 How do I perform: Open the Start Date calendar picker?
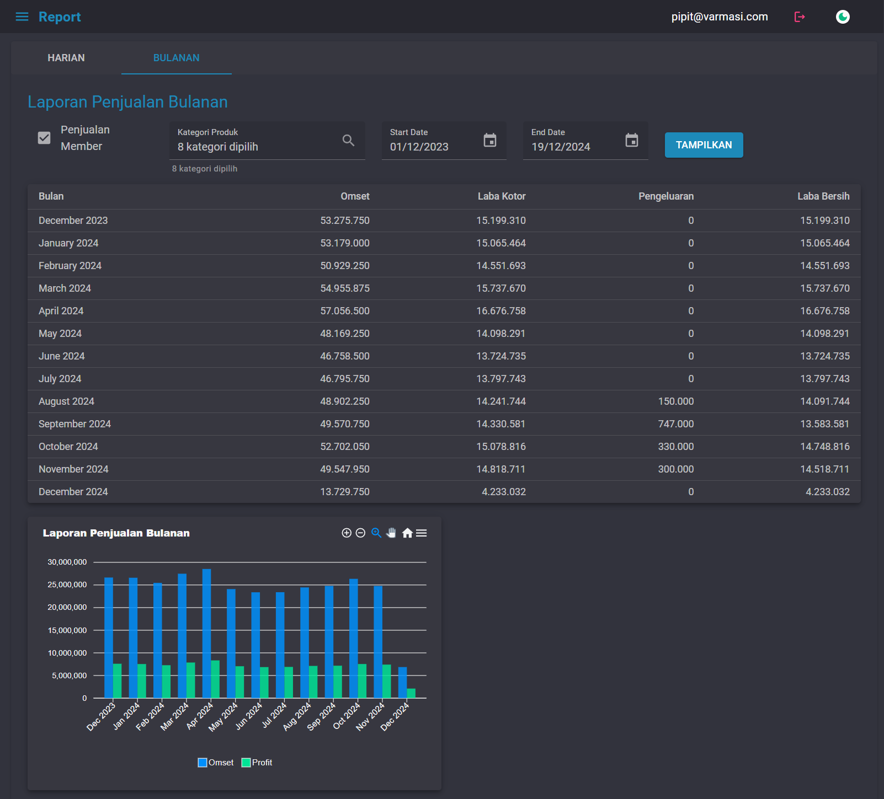tap(490, 140)
